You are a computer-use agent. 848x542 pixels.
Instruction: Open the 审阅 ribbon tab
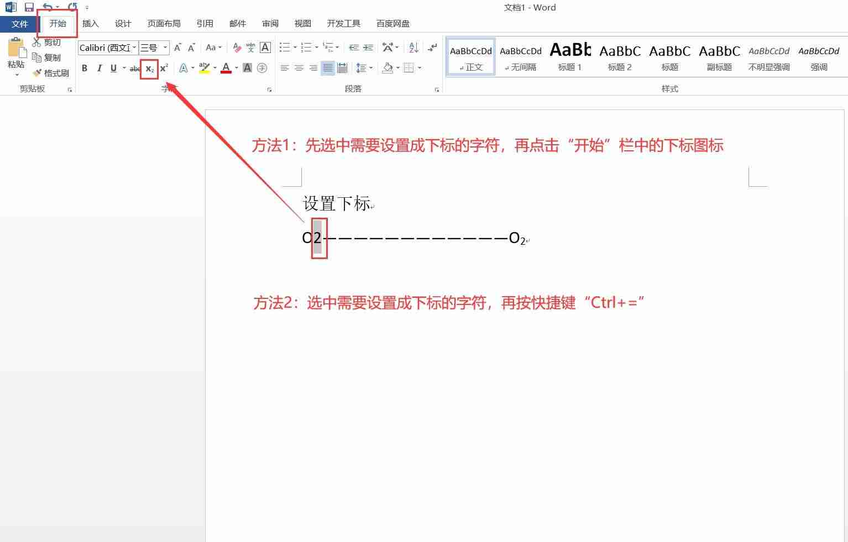pyautogui.click(x=270, y=23)
